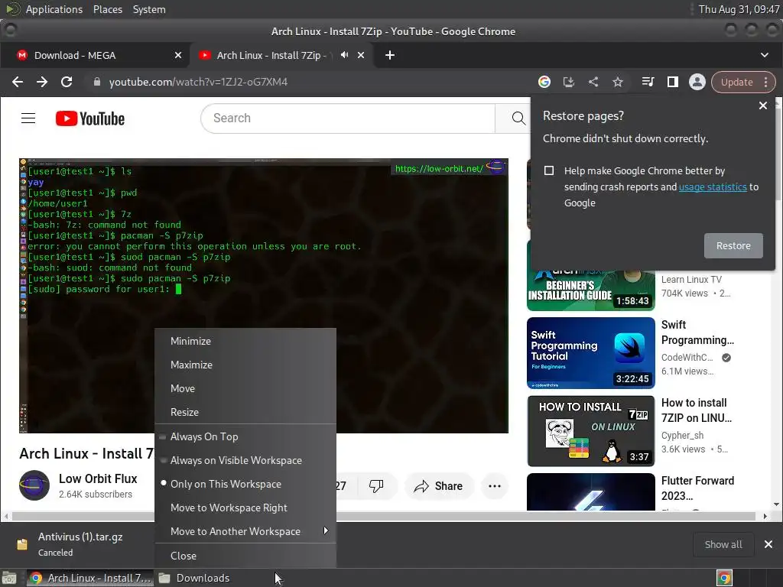Image resolution: width=783 pixels, height=587 pixels.
Task: Open the usage statistics link
Action: point(713,186)
